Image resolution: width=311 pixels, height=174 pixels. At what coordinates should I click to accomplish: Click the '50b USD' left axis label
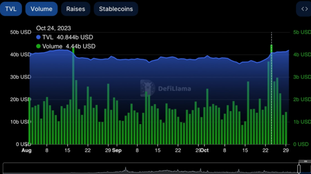click(x=21, y=32)
